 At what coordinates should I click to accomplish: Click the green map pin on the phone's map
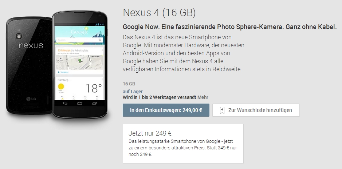pos(80,60)
